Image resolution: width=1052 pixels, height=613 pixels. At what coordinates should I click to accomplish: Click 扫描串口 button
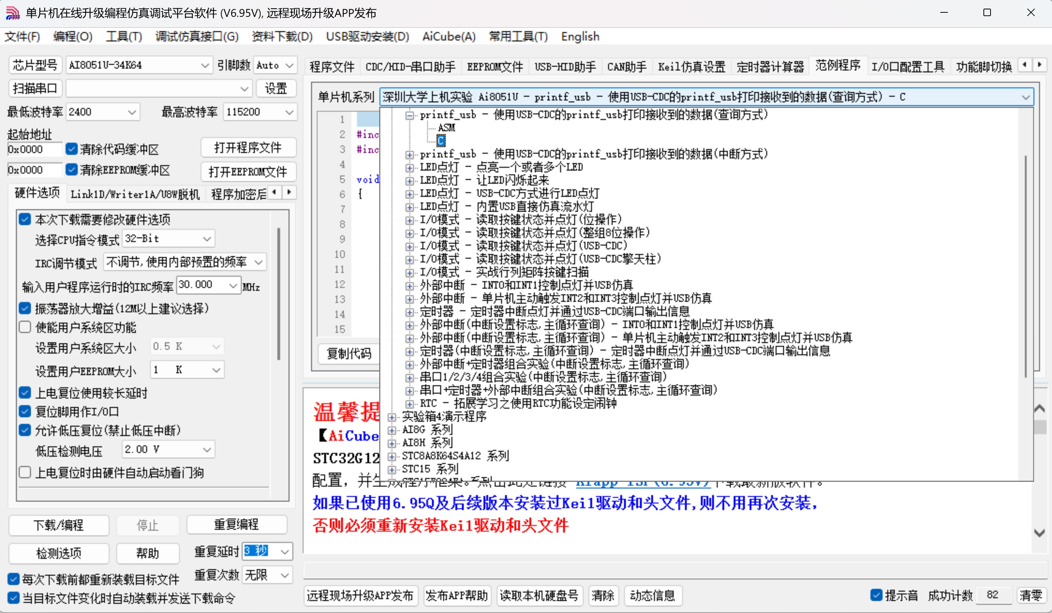(x=35, y=88)
